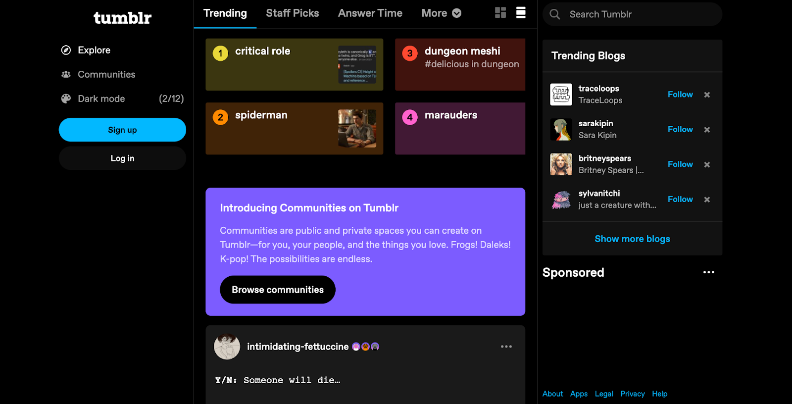The image size is (792, 404).
Task: Follow the sylvanitchi blog
Action: click(680, 199)
